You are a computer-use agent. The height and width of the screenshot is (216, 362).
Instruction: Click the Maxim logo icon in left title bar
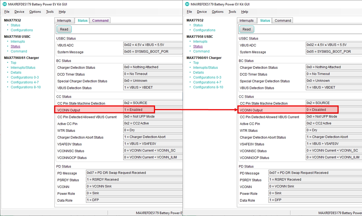[4, 4]
